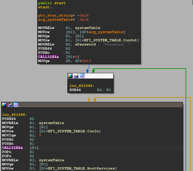Image resolution: width=193 pixels, height=171 pixels.
Task: Click the group nodes icon in the loc_401066 block
Action: 82,76
